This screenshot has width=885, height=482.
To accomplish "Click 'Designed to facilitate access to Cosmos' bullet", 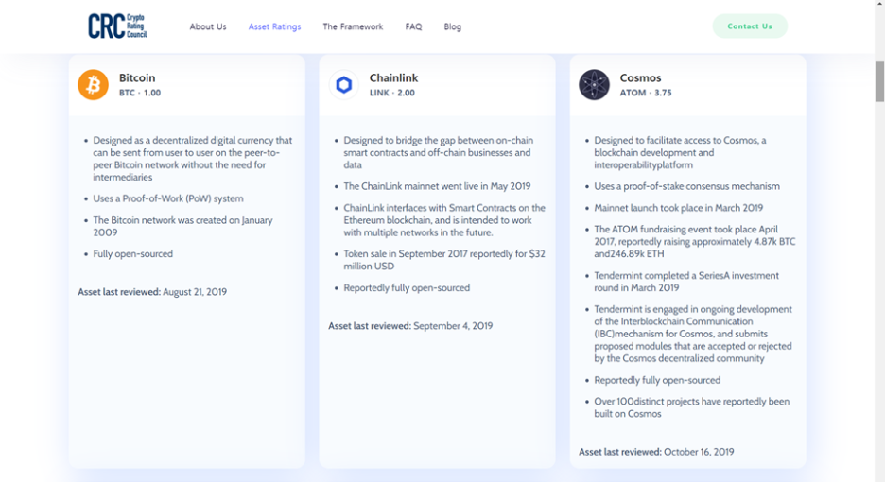I will tap(680, 152).
